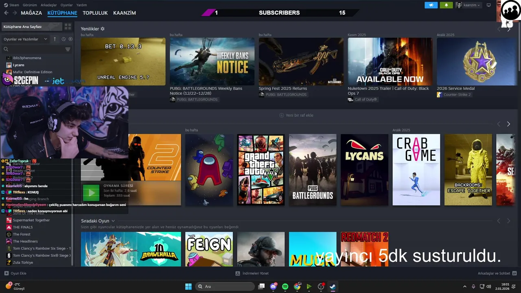This screenshot has width=521, height=293.
Task: Open Brawlhalla suggested game cover
Action: (x=131, y=249)
